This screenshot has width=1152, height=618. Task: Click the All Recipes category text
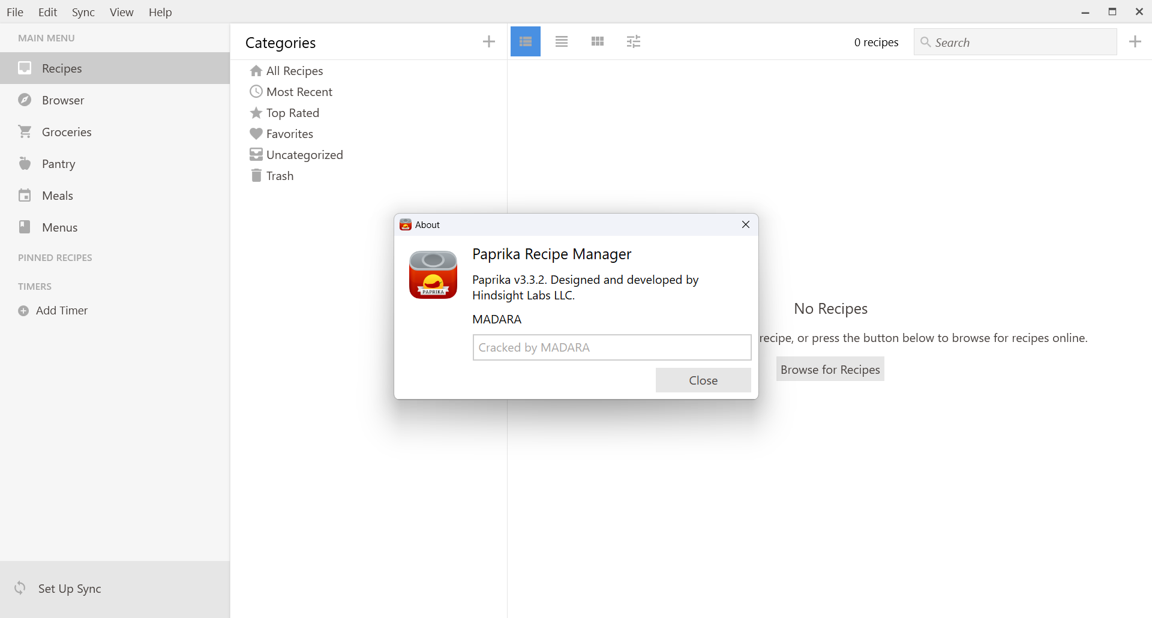pyautogui.click(x=295, y=71)
